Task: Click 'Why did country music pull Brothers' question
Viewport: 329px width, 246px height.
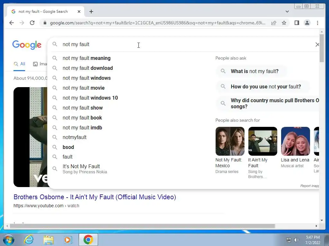Action: click(x=268, y=103)
